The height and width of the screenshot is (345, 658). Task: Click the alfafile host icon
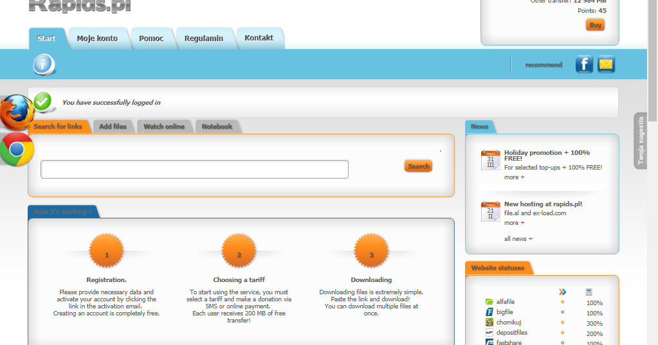tap(489, 301)
